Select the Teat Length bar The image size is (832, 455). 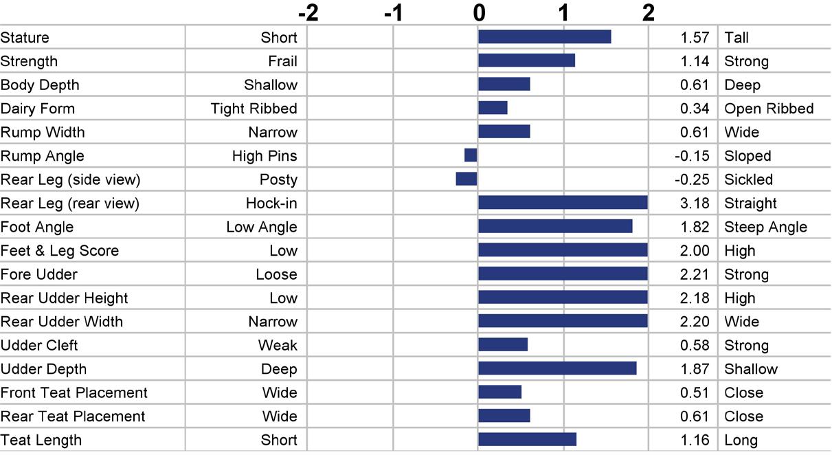(528, 439)
